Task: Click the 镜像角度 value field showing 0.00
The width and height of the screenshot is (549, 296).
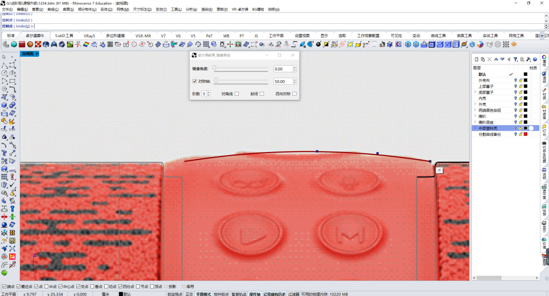Action: pyautogui.click(x=283, y=69)
